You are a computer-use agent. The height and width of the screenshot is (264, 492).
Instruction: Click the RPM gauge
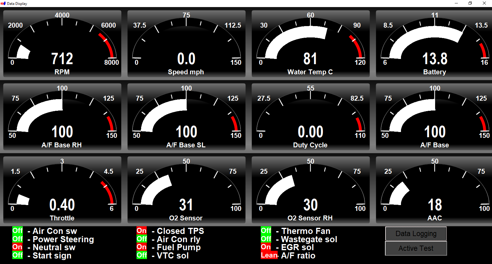click(62, 44)
